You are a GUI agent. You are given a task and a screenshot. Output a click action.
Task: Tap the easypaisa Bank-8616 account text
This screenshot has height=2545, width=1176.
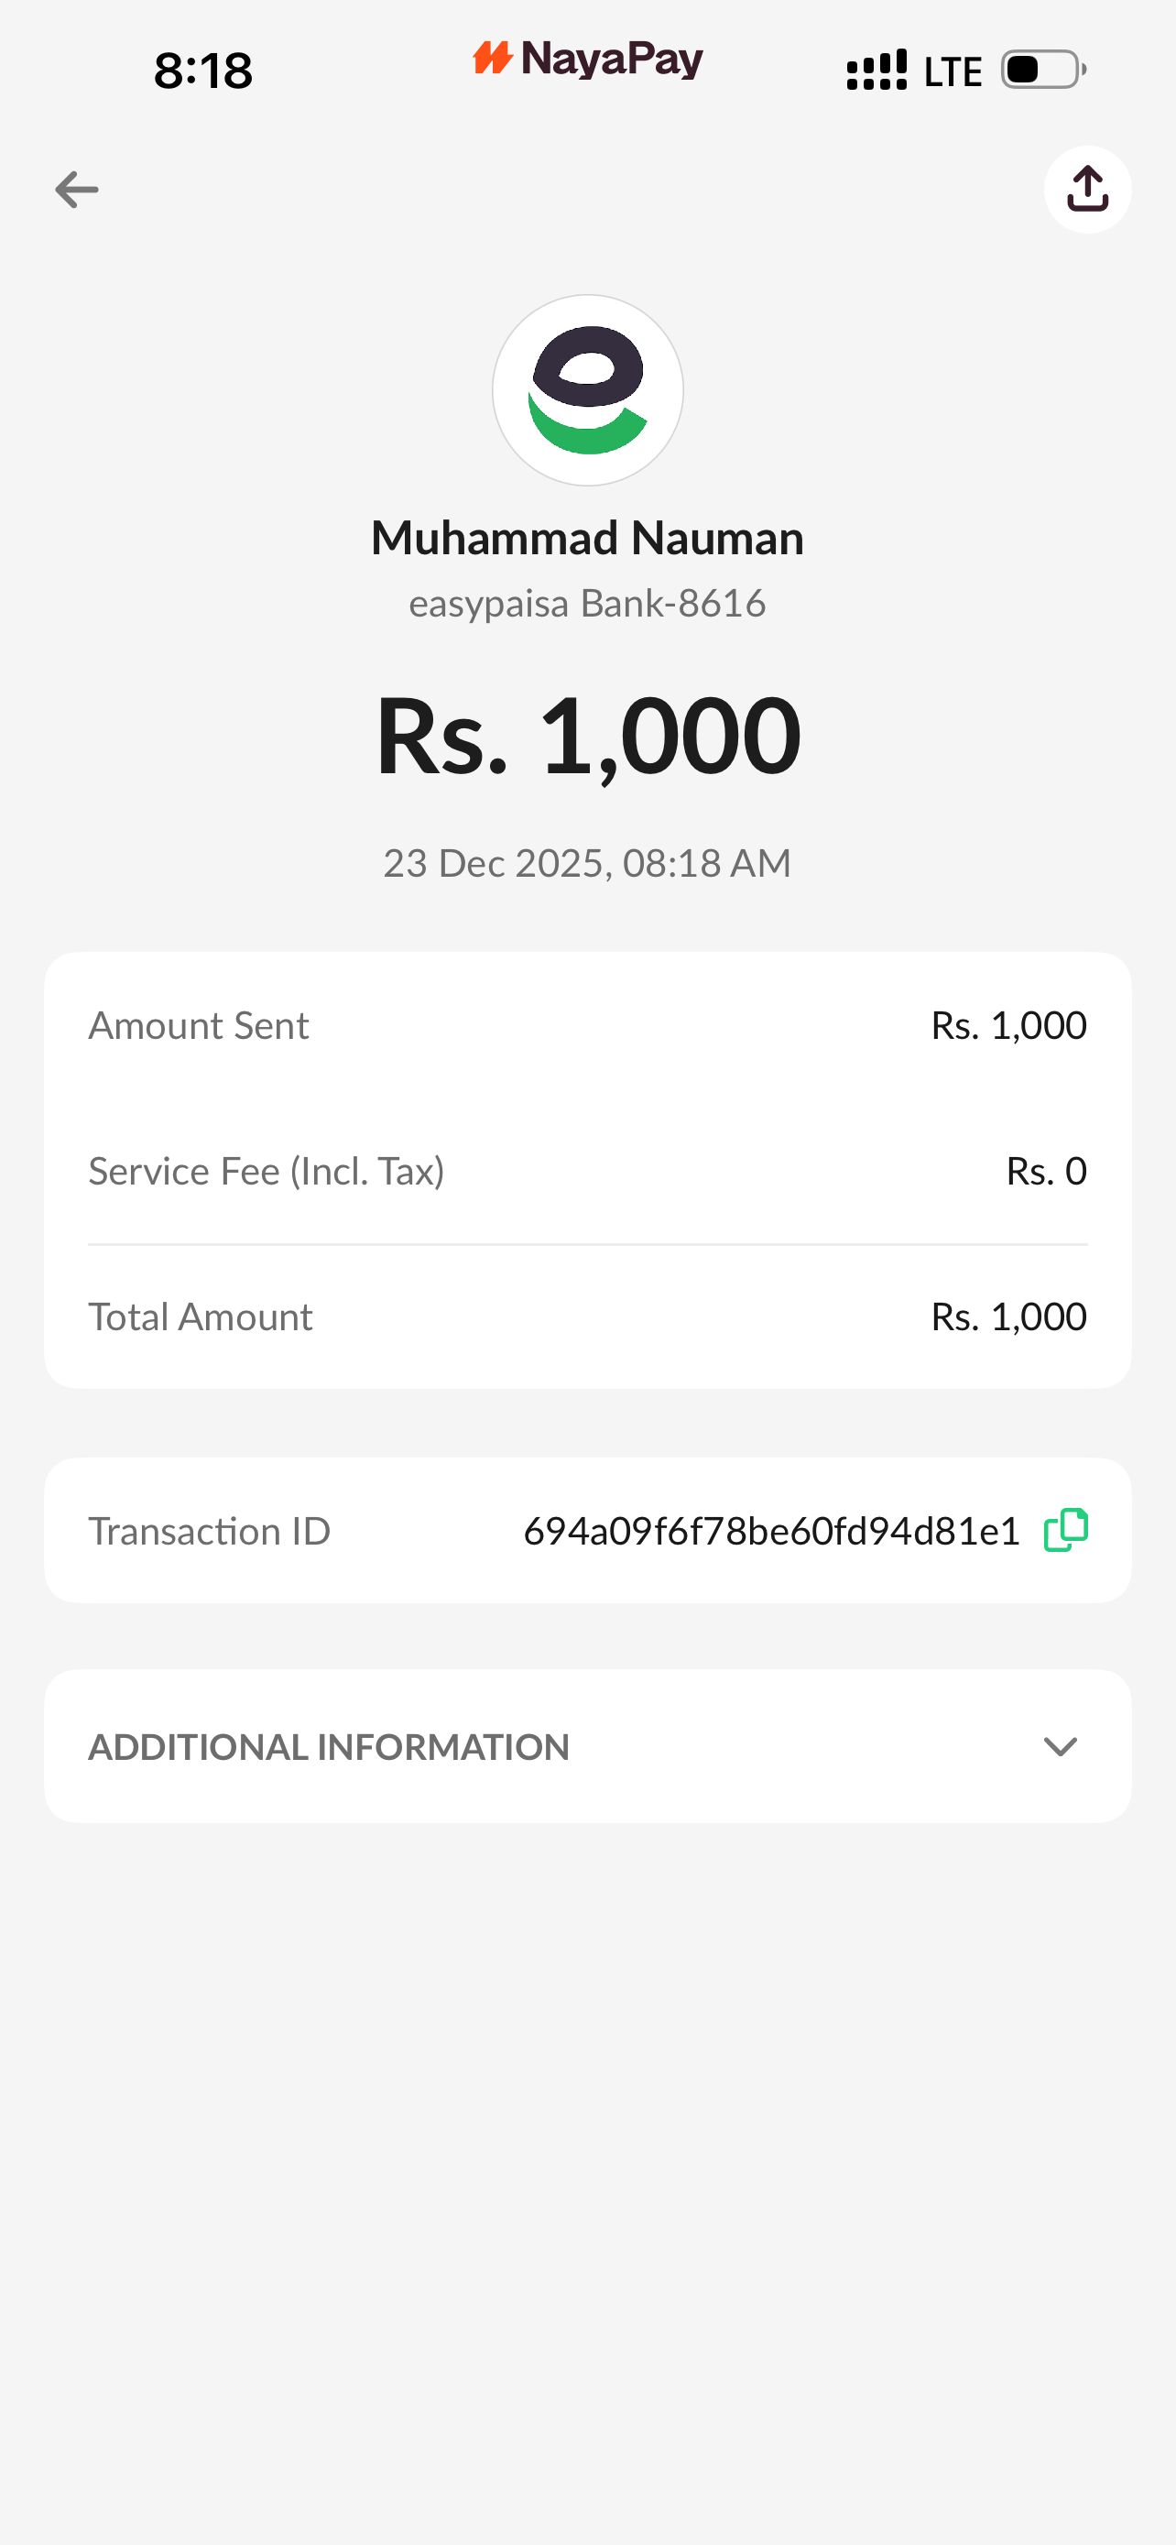[587, 604]
